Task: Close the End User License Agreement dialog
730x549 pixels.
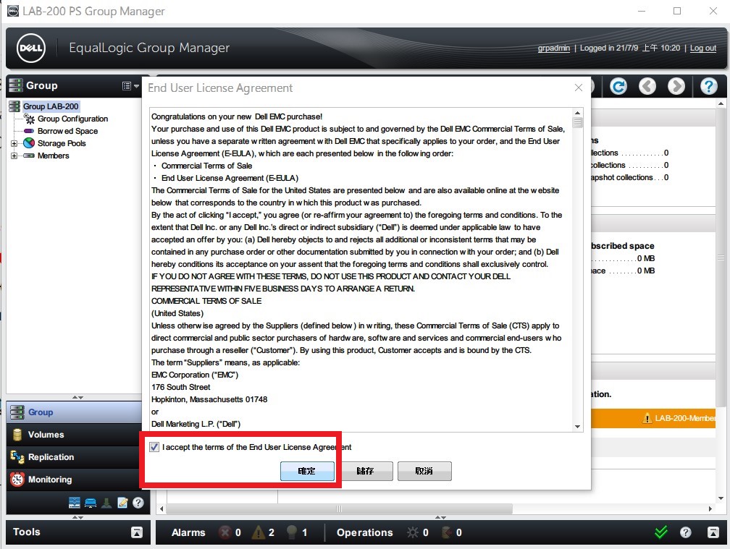Action: [578, 88]
